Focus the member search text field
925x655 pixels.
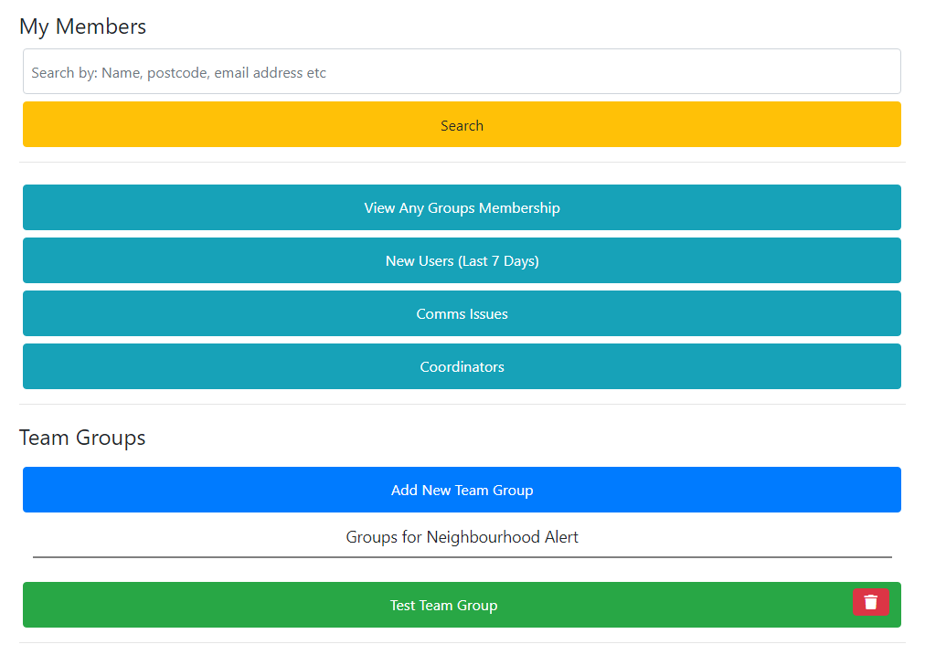point(462,72)
